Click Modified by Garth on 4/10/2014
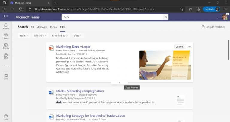The height and width of the screenshot is (122, 230). coord(71,54)
